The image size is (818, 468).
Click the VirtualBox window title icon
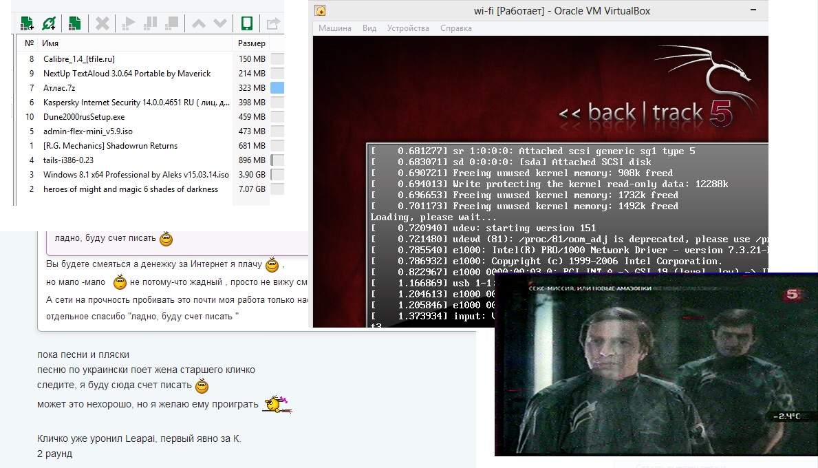coord(321,10)
